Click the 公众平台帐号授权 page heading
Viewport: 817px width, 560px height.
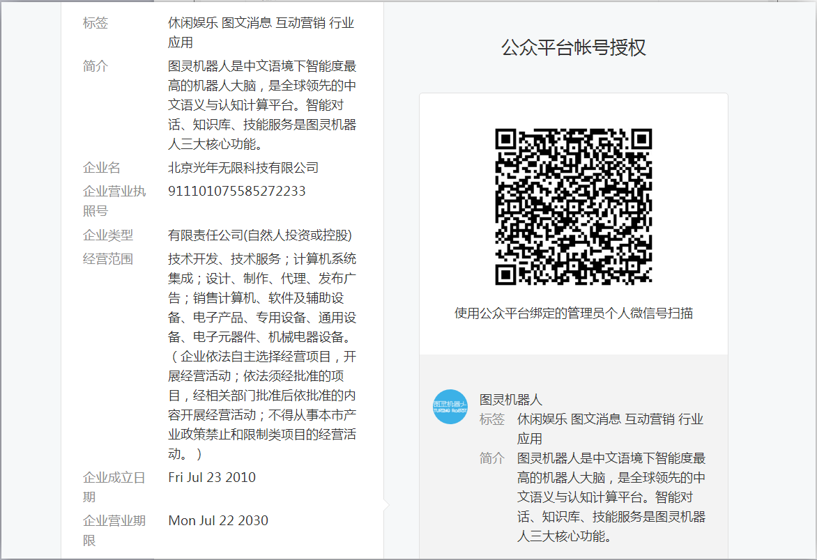coord(573,47)
